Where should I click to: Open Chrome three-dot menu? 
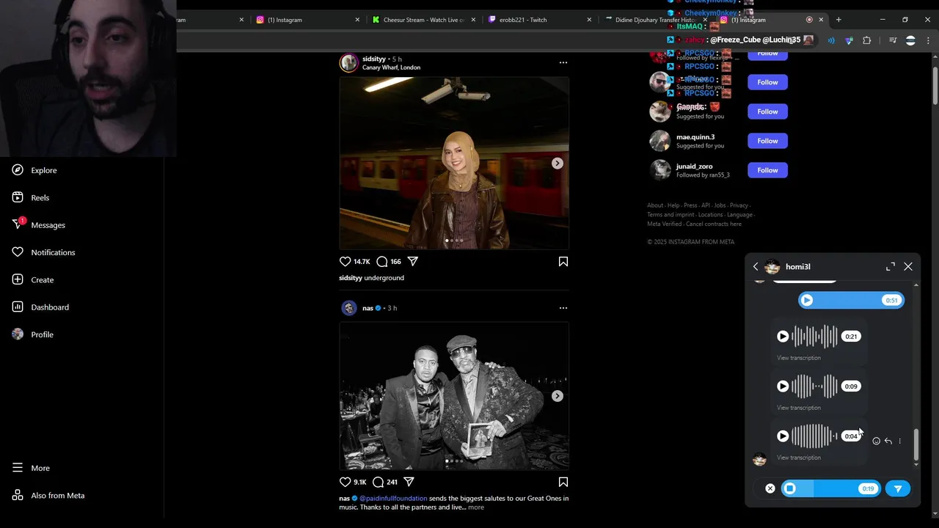click(928, 40)
